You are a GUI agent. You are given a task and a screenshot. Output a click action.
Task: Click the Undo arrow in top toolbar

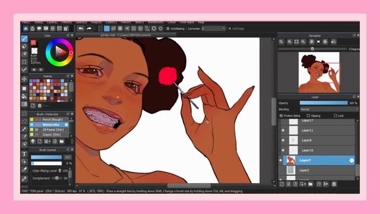[81, 29]
